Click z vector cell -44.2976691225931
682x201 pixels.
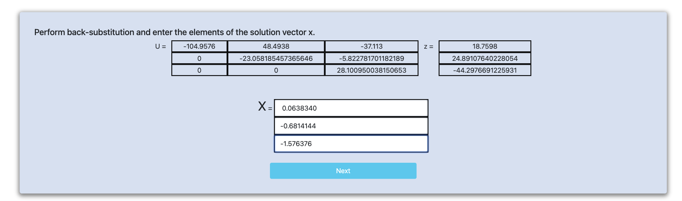click(485, 70)
